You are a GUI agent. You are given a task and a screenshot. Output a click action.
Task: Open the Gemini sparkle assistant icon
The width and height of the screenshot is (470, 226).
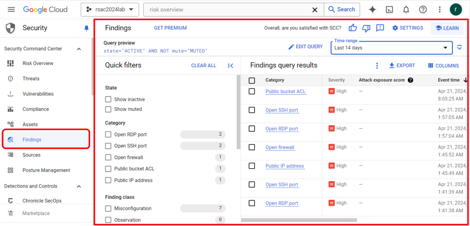coord(372,10)
